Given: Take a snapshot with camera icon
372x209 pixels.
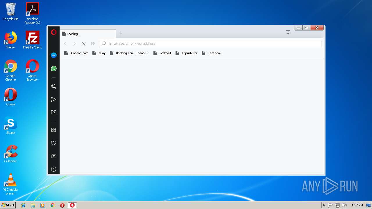Looking at the screenshot, I should pyautogui.click(x=53, y=112).
